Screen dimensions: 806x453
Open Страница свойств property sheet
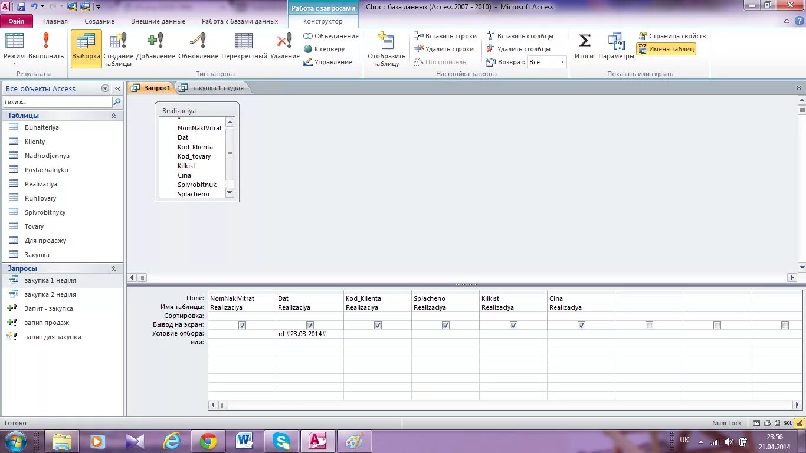[671, 36]
